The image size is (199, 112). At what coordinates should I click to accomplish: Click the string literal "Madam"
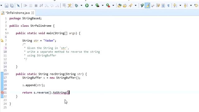tap(49, 41)
